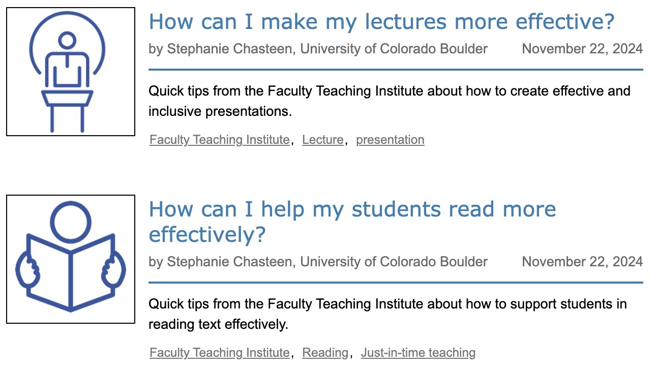The height and width of the screenshot is (371, 656).
Task: Select the Reading tag
Action: [x=325, y=353]
